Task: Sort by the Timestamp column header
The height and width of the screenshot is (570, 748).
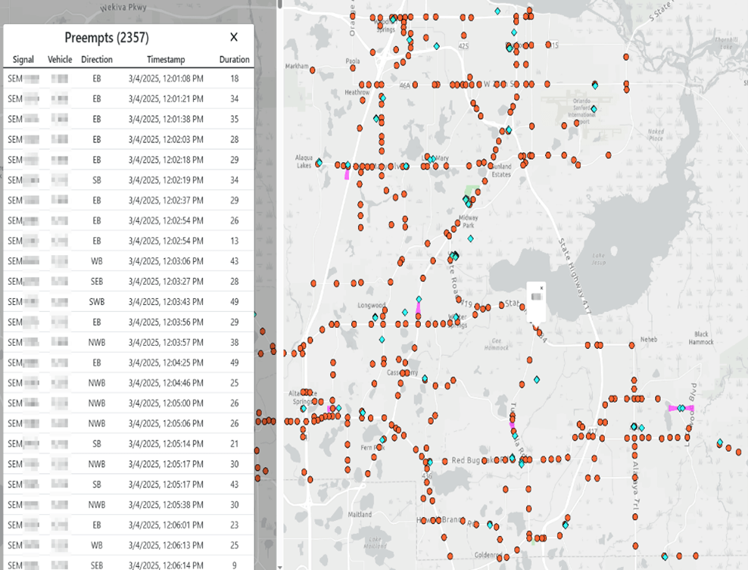Action: tap(166, 60)
